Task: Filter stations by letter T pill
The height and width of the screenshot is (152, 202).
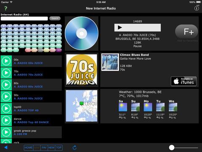Action: [x=59, y=30]
